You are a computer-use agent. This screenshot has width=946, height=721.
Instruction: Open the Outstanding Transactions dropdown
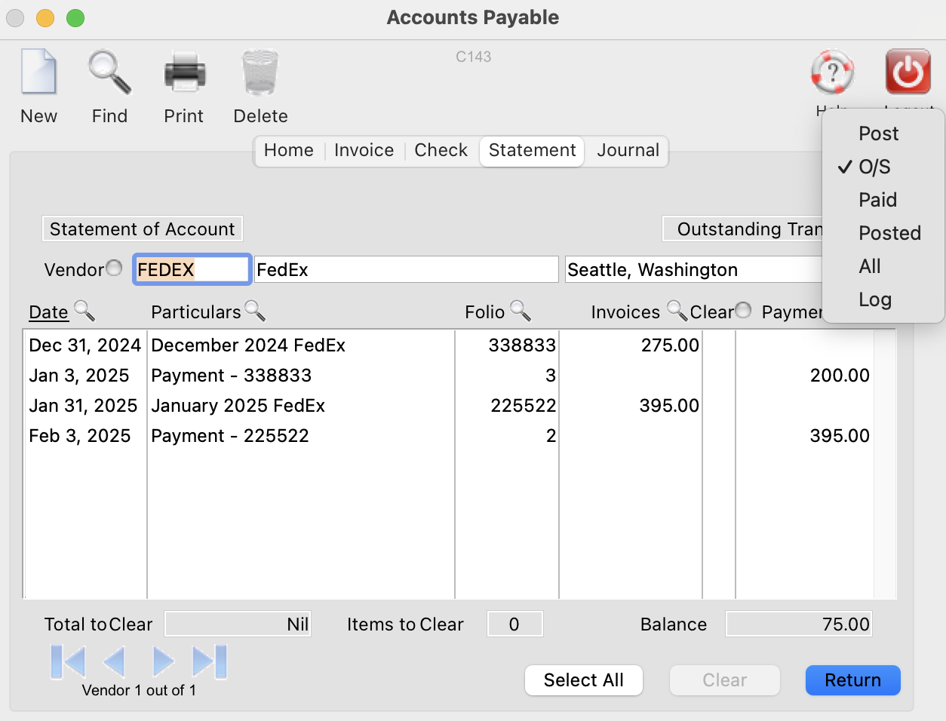[x=742, y=229]
